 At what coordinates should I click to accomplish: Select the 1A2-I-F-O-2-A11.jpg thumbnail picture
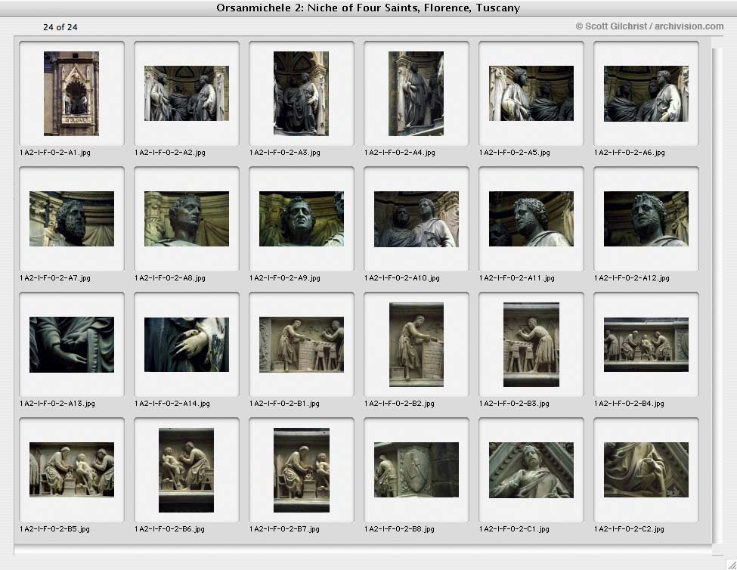tap(531, 219)
